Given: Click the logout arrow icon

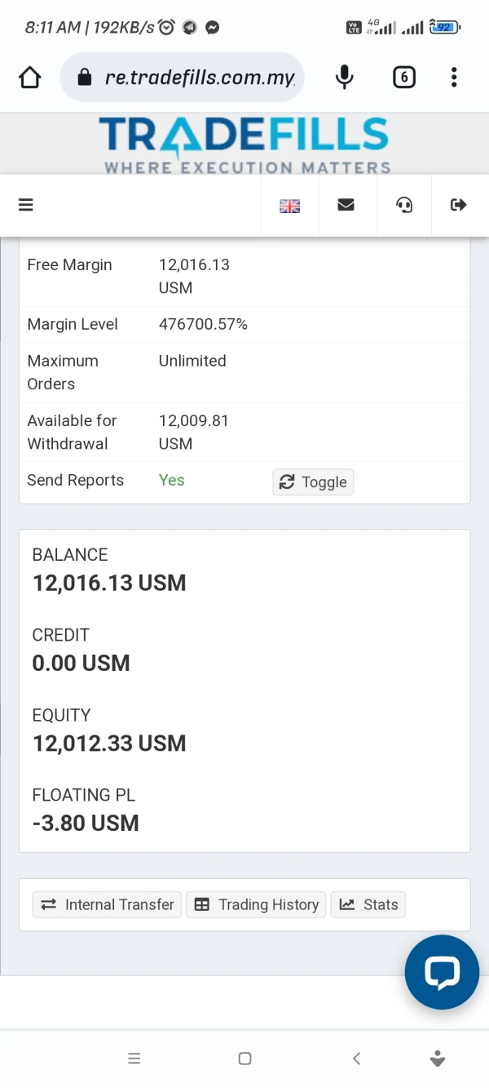Looking at the screenshot, I should point(458,205).
